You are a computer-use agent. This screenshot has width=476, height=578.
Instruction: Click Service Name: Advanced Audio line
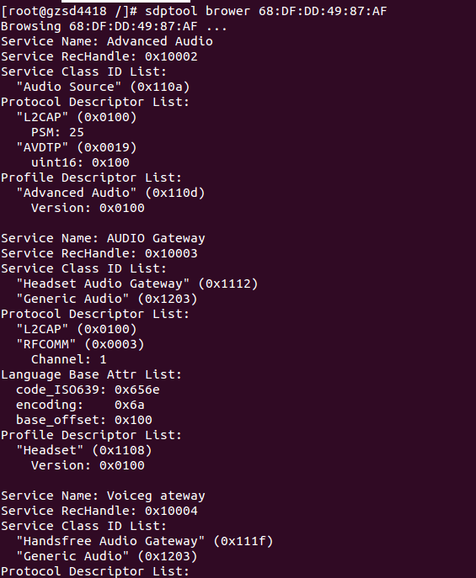click(107, 41)
